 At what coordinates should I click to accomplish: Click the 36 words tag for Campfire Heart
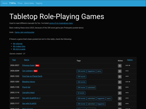click(x=81, y=93)
